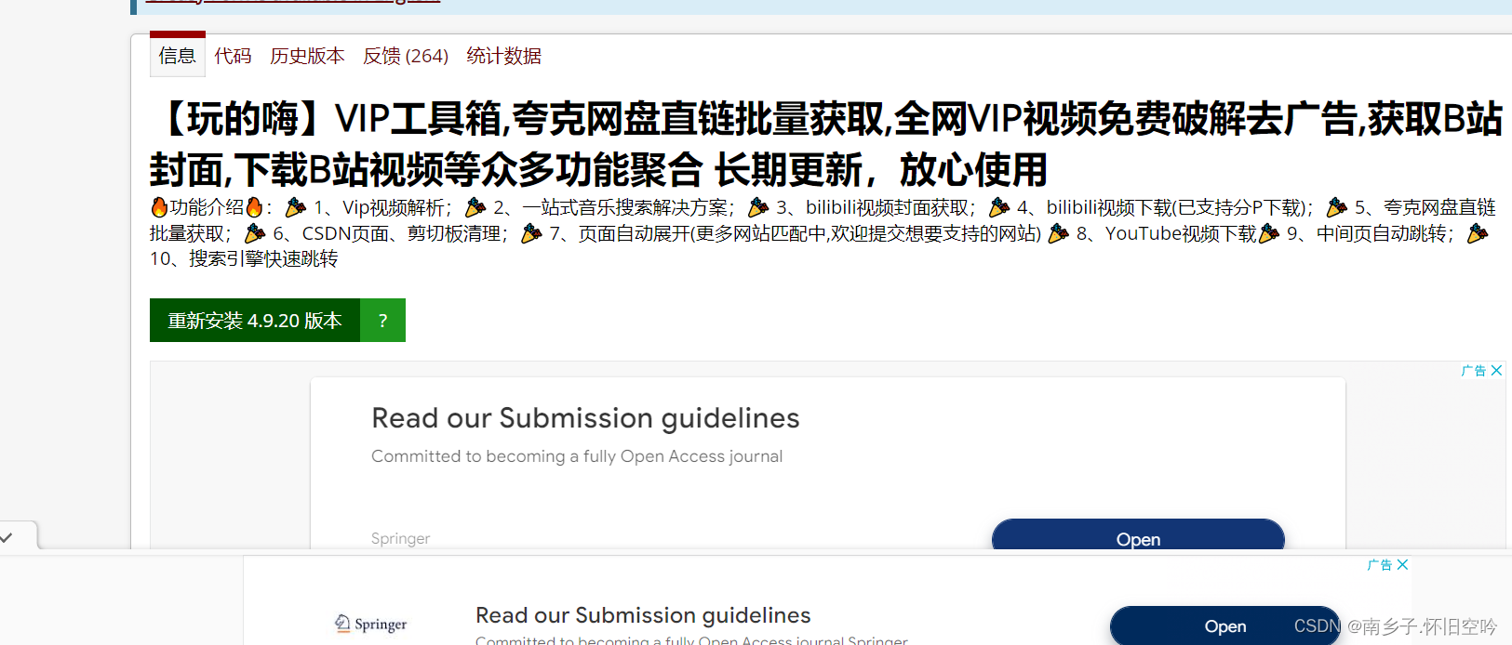Viewport: 1512px width, 645px height.
Task: Click the Springer label in the upper ad
Action: tap(400, 538)
